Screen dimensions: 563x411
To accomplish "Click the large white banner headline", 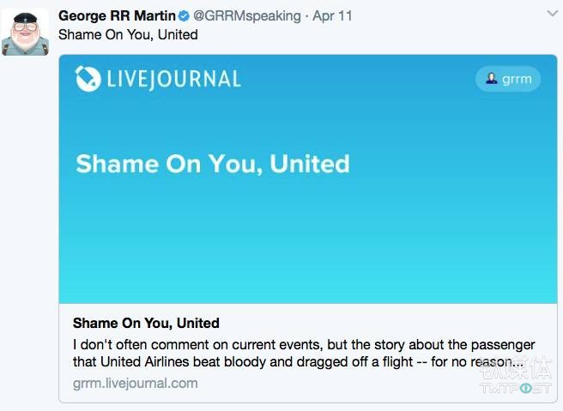I will tap(213, 163).
